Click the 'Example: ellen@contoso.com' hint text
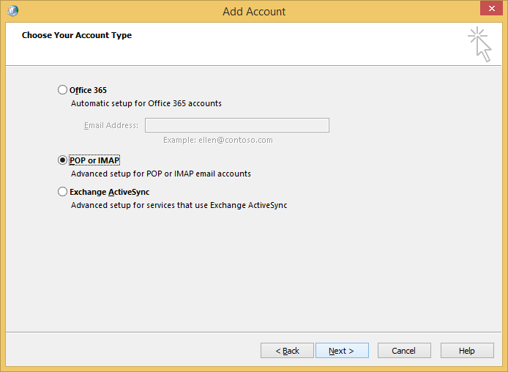This screenshot has height=372, width=508. [x=217, y=140]
